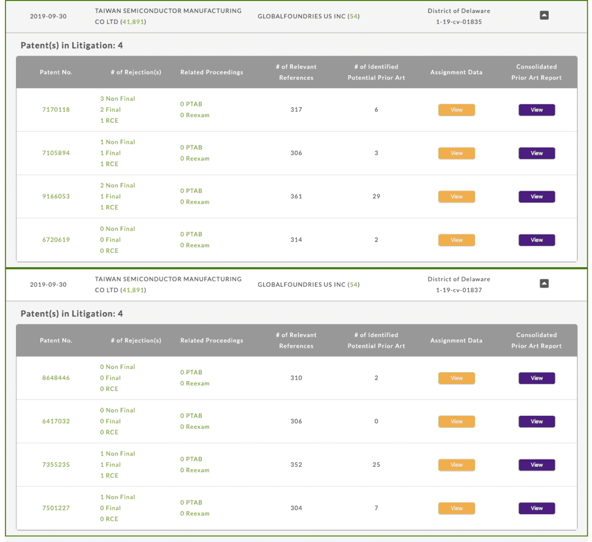Open patent number 6417032
592x542 pixels.
point(56,421)
